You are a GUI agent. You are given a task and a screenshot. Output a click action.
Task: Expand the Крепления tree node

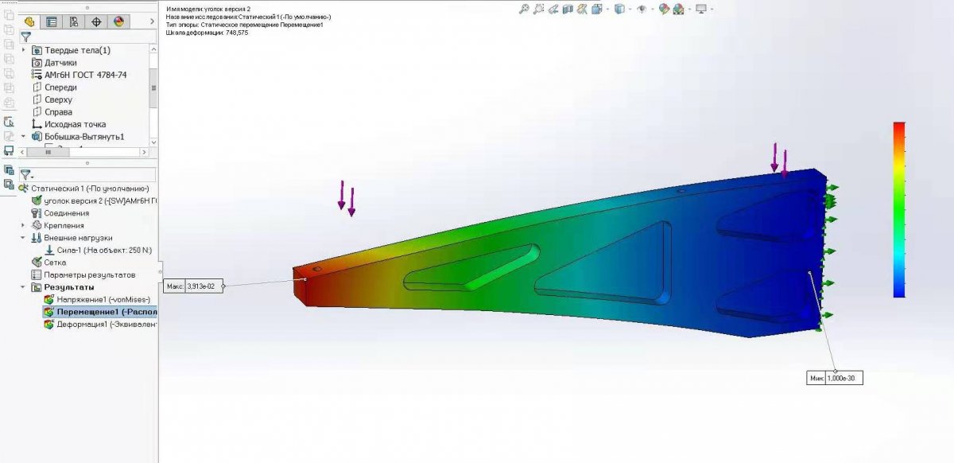24,225
